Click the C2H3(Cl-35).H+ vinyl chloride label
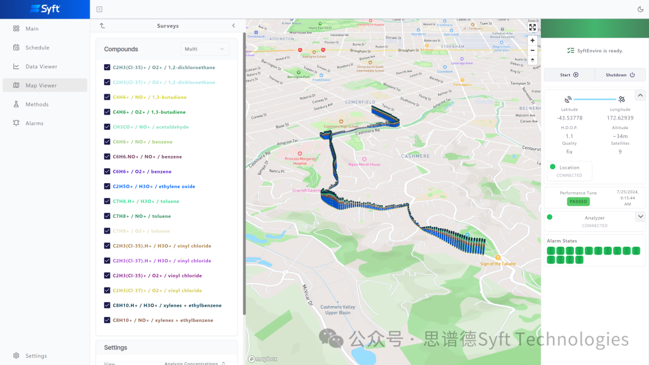Image resolution: width=649 pixels, height=365 pixels. pos(162,246)
